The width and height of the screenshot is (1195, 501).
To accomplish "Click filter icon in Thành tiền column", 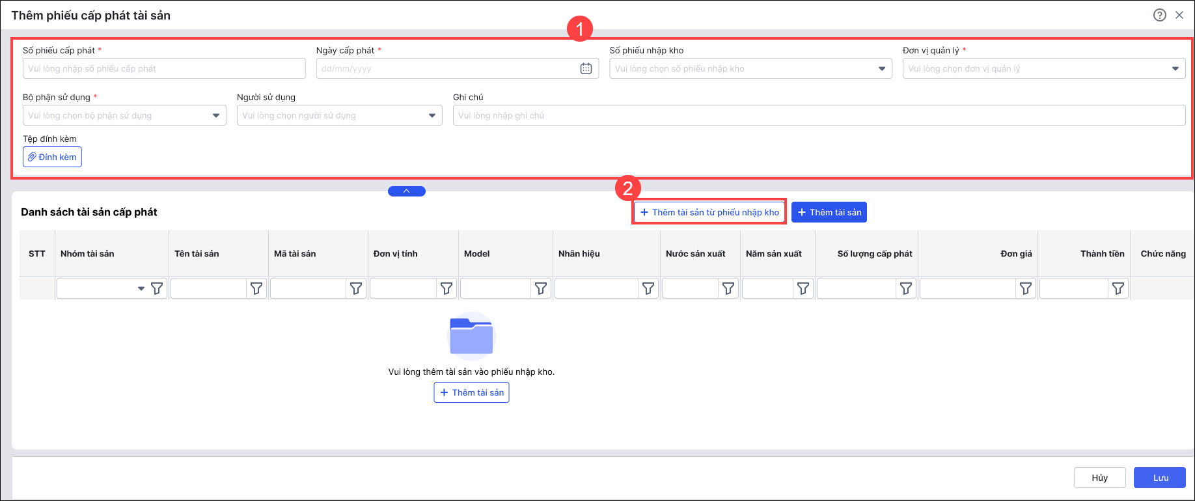I will (1118, 288).
